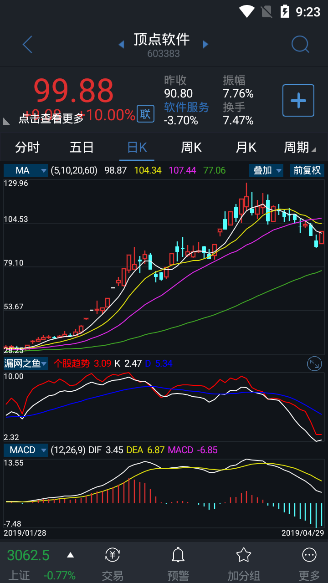Open the stock search magnifier
This screenshot has width=328, height=583.
(x=300, y=44)
